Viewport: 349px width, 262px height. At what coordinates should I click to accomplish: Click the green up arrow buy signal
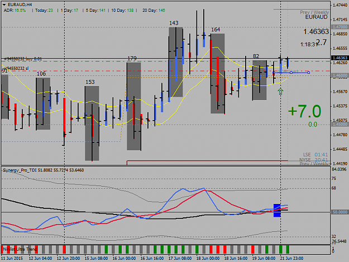tap(280, 92)
